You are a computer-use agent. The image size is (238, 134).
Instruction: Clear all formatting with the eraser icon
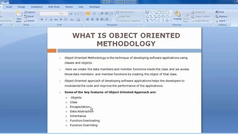[81, 14]
